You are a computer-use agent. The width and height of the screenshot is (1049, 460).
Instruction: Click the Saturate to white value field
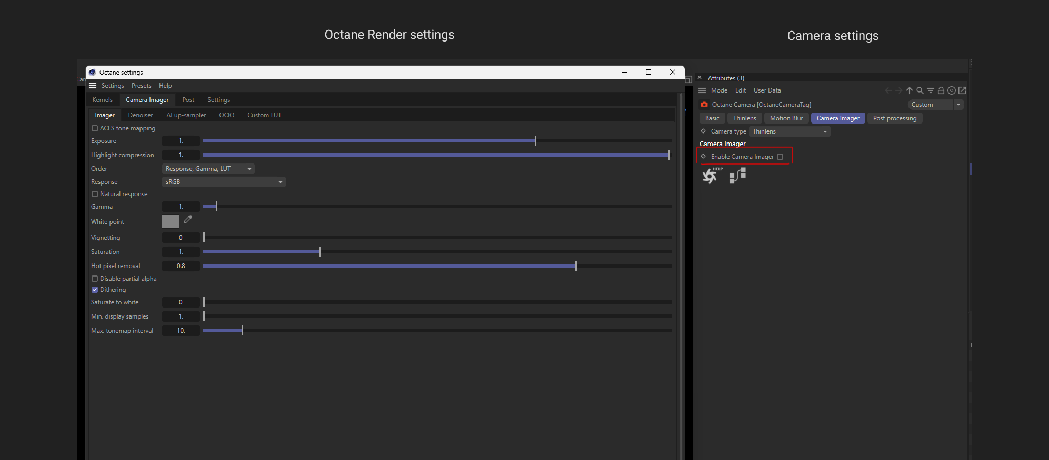[181, 302]
